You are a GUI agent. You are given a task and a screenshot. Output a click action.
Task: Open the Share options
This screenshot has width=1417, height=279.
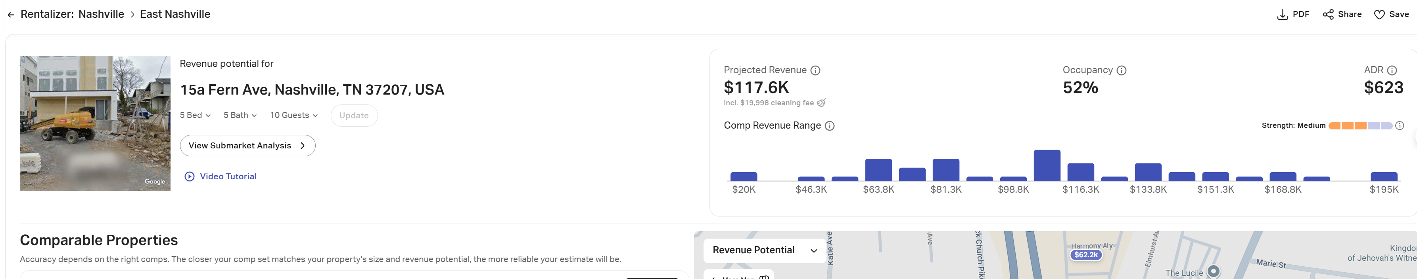1342,14
